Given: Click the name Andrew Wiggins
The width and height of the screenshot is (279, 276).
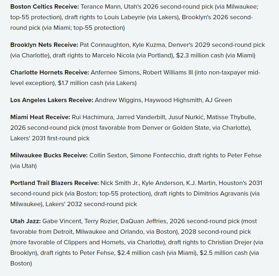Looking at the screenshot, I should coord(118,100).
